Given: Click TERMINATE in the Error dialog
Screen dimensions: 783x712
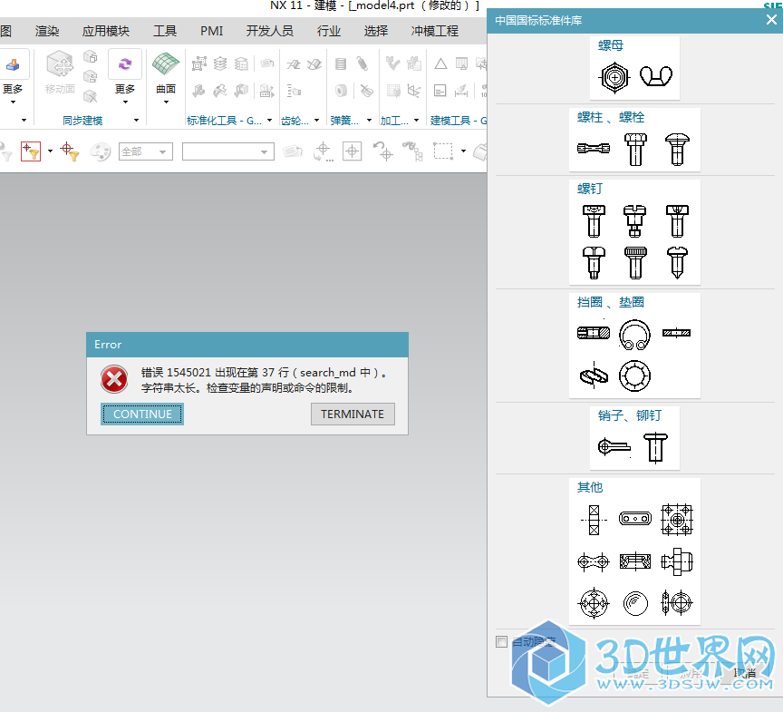Looking at the screenshot, I should [353, 415].
